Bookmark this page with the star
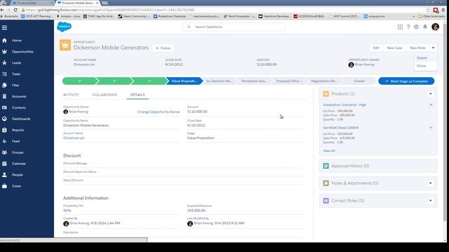The image size is (449, 252). 428,10
